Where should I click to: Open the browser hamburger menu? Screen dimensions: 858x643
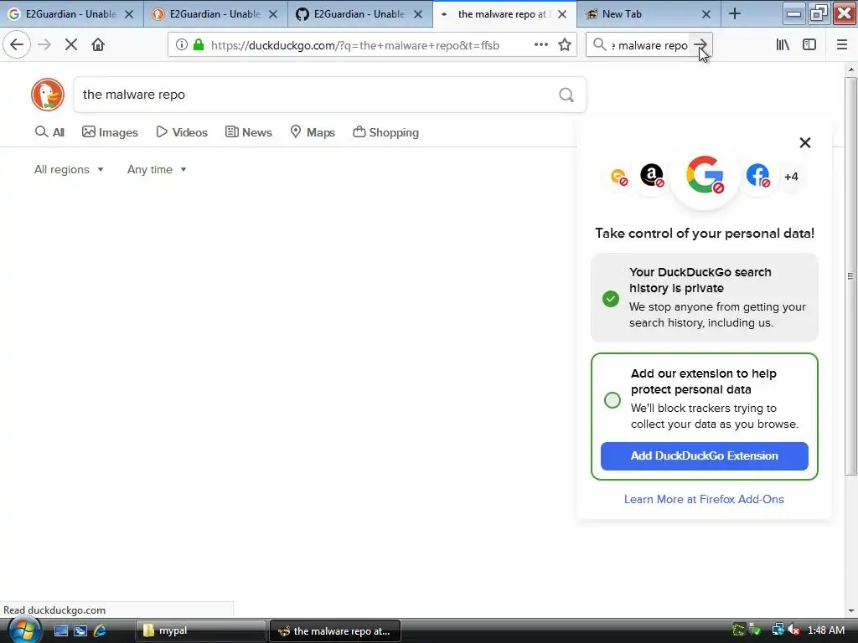coord(842,45)
